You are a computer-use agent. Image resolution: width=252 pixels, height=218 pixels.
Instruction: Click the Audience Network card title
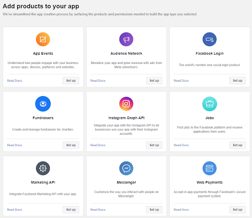coord(126,53)
